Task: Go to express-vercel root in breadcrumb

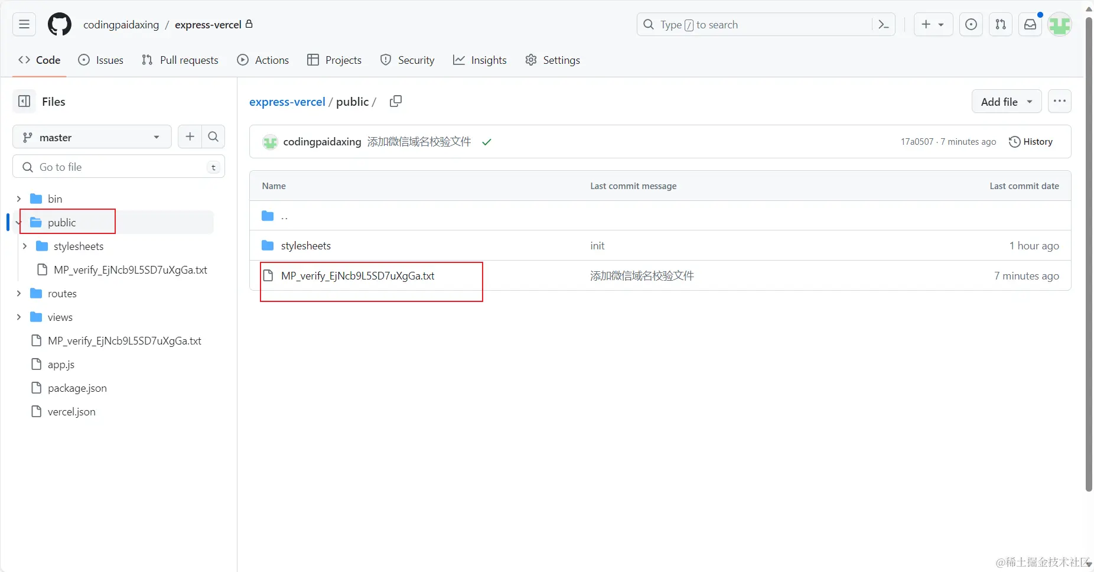Action: pos(287,102)
